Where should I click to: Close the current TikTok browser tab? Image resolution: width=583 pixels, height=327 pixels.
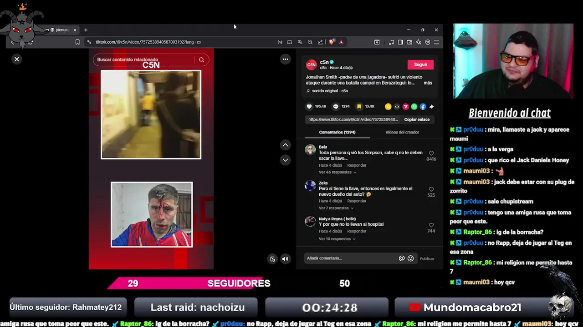point(75,30)
